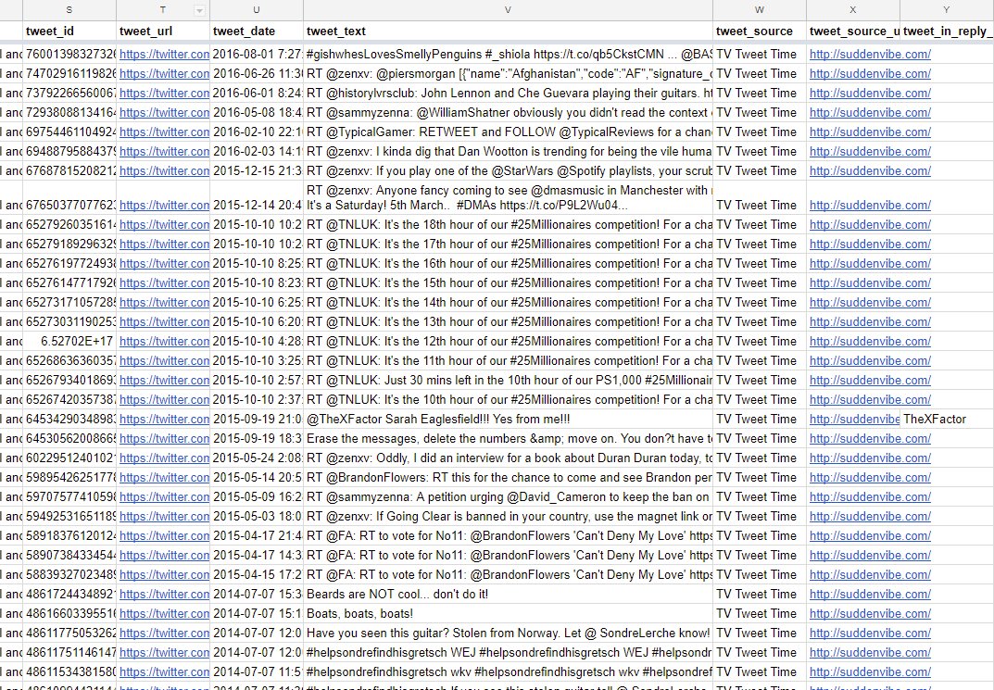This screenshot has width=994, height=690.
Task: Select the @David_Cameron petition tweet cell
Action: (x=508, y=496)
